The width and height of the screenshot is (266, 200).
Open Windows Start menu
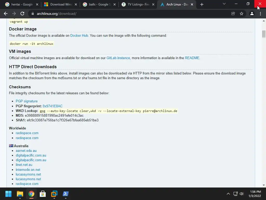pyautogui.click(x=8, y=194)
